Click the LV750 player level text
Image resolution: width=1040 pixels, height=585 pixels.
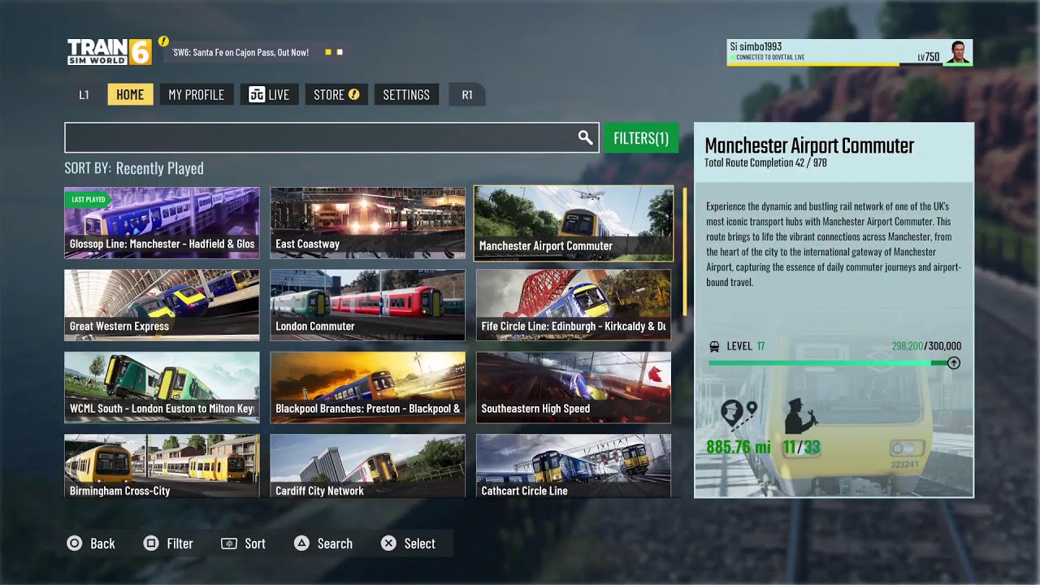click(929, 57)
